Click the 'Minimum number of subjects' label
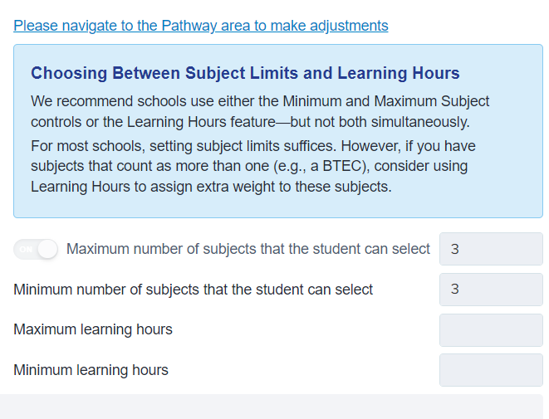The height and width of the screenshot is (419, 549). (194, 290)
